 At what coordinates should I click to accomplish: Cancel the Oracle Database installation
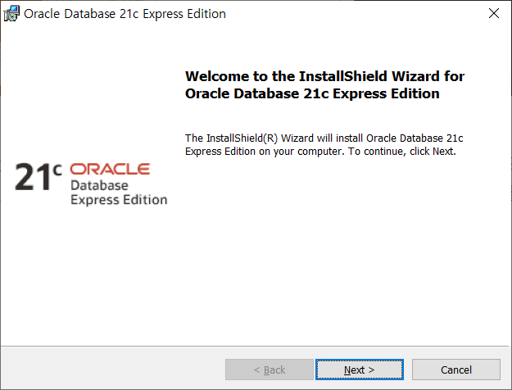455,370
